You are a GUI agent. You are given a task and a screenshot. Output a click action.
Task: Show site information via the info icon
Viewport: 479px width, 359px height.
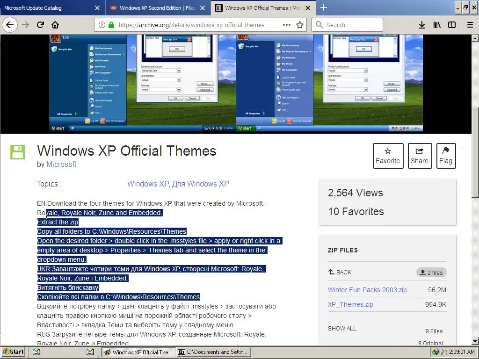click(102, 25)
